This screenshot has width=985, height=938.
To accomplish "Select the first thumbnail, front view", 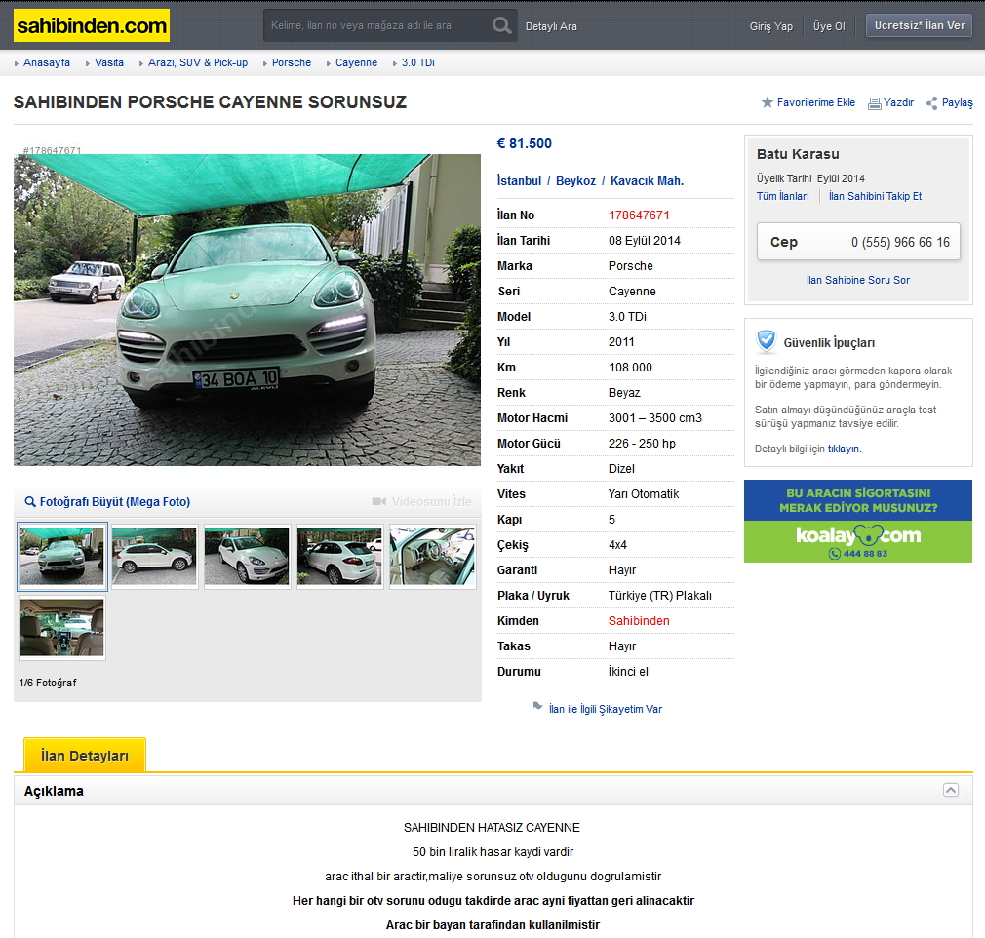I will tap(62, 557).
